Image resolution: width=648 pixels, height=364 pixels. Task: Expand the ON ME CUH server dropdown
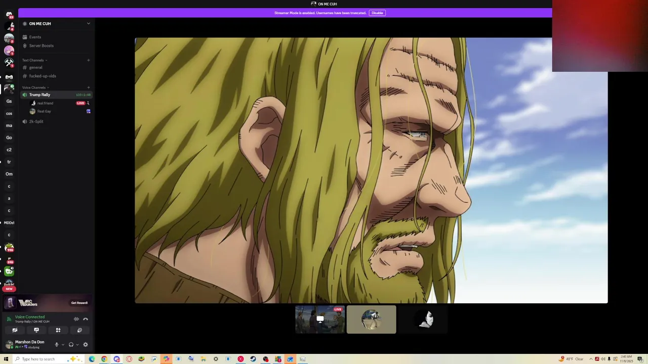click(x=89, y=24)
